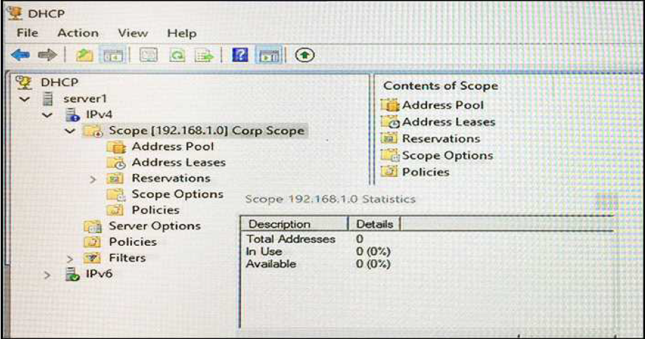Click the DHCP root icon in tree

coord(24,82)
